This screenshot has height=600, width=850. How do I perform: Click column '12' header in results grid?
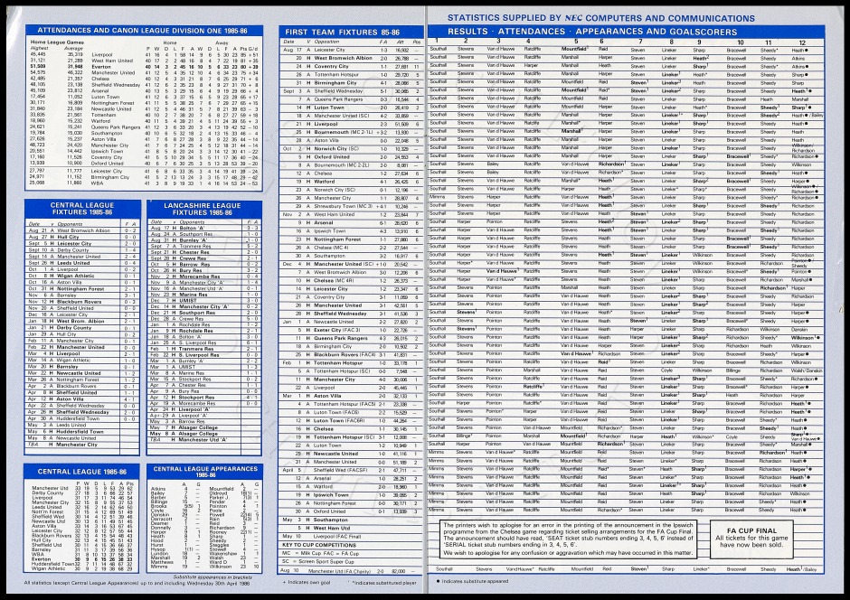802,42
